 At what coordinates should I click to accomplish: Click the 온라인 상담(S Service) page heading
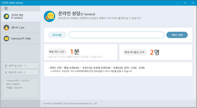coord(77,13)
